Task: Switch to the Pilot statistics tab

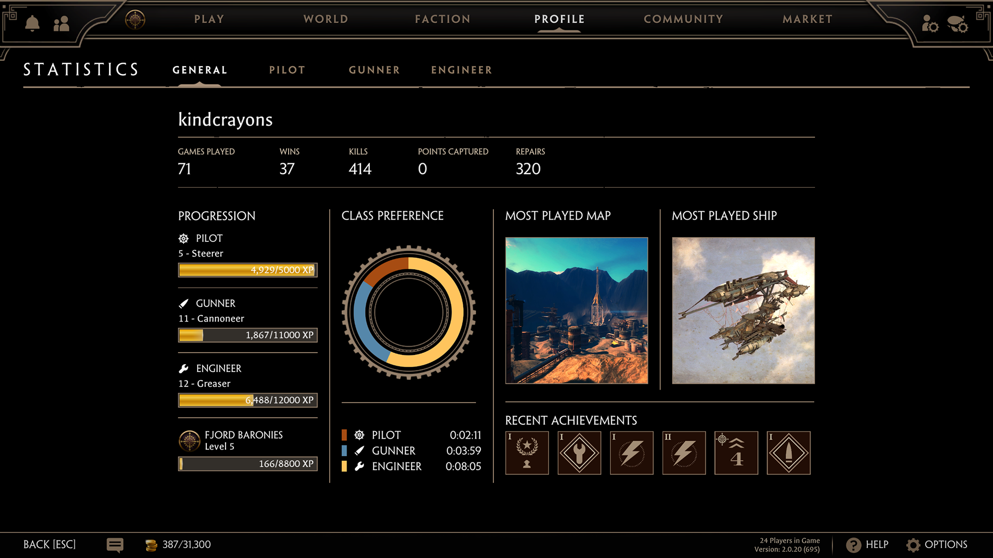Action: pos(287,70)
